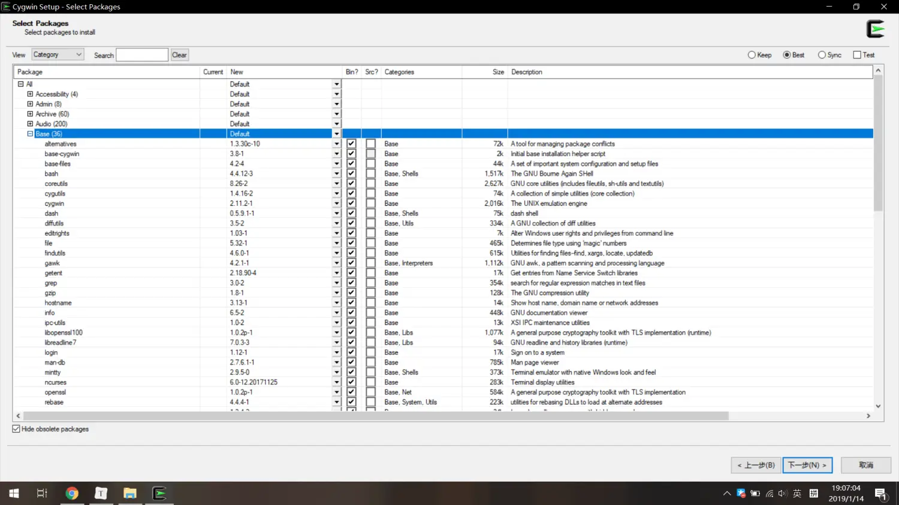The height and width of the screenshot is (505, 899).
Task: Click Cygwin Setup taskbar icon
Action: click(159, 494)
